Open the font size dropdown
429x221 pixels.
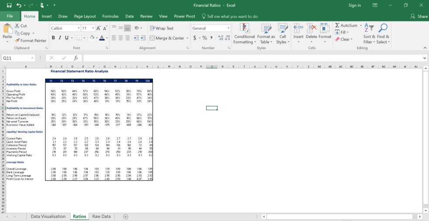click(93, 28)
